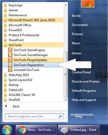Image resolution: width=108 pixels, height=135 pixels.
Task: Open the WinRAR folder
Action: pos(33,100)
